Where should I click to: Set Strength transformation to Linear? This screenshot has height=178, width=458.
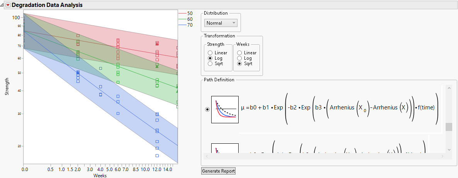click(210, 53)
